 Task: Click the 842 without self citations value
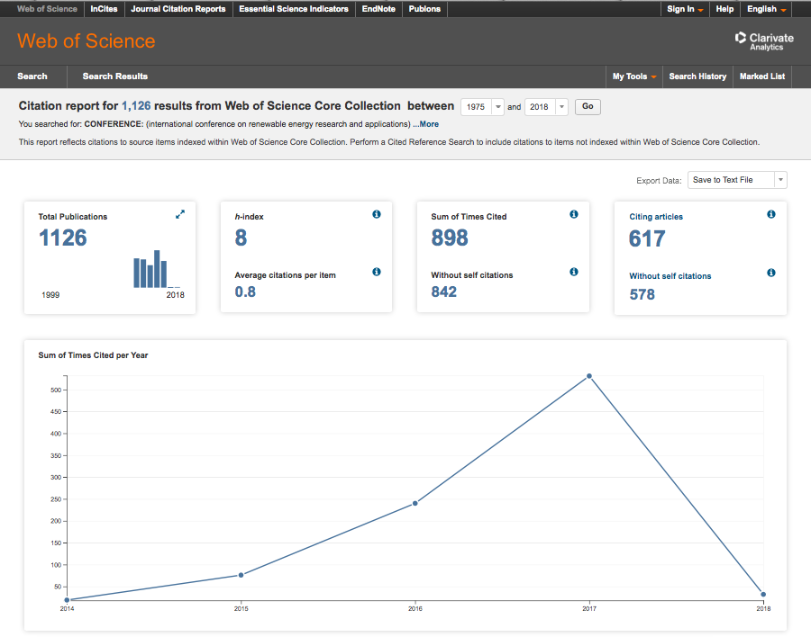pos(443,292)
